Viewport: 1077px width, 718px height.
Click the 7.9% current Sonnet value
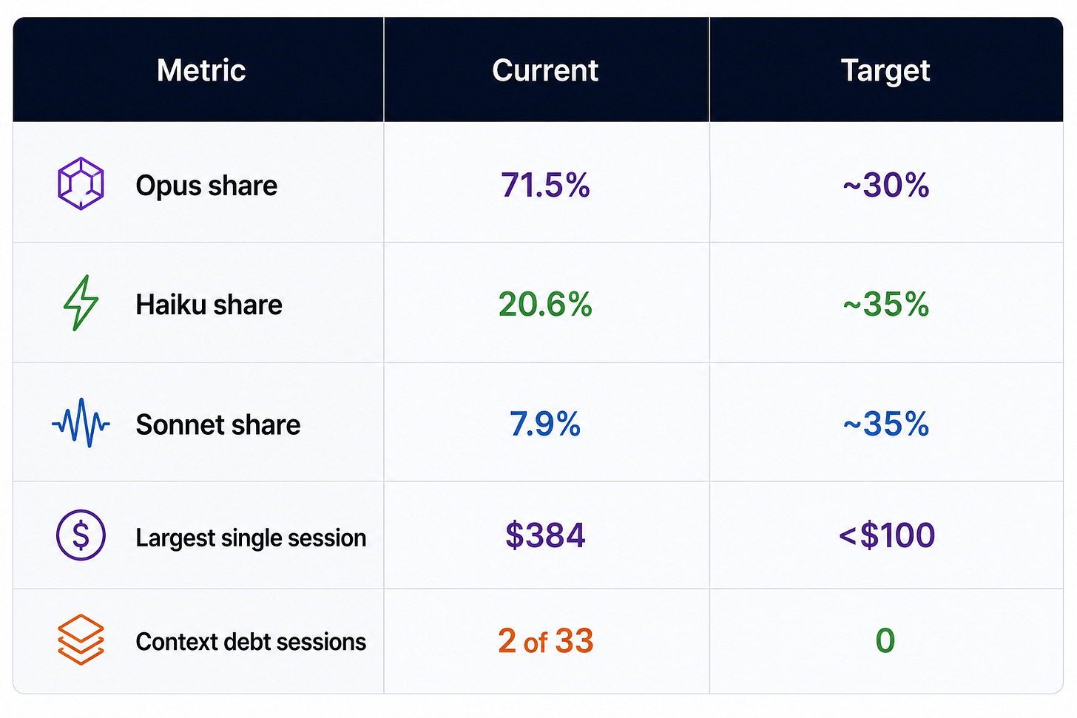(545, 424)
